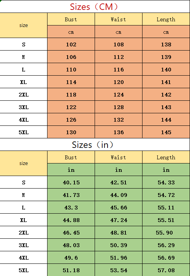
Task: Select cell with bust value 102
Action: click(71, 44)
